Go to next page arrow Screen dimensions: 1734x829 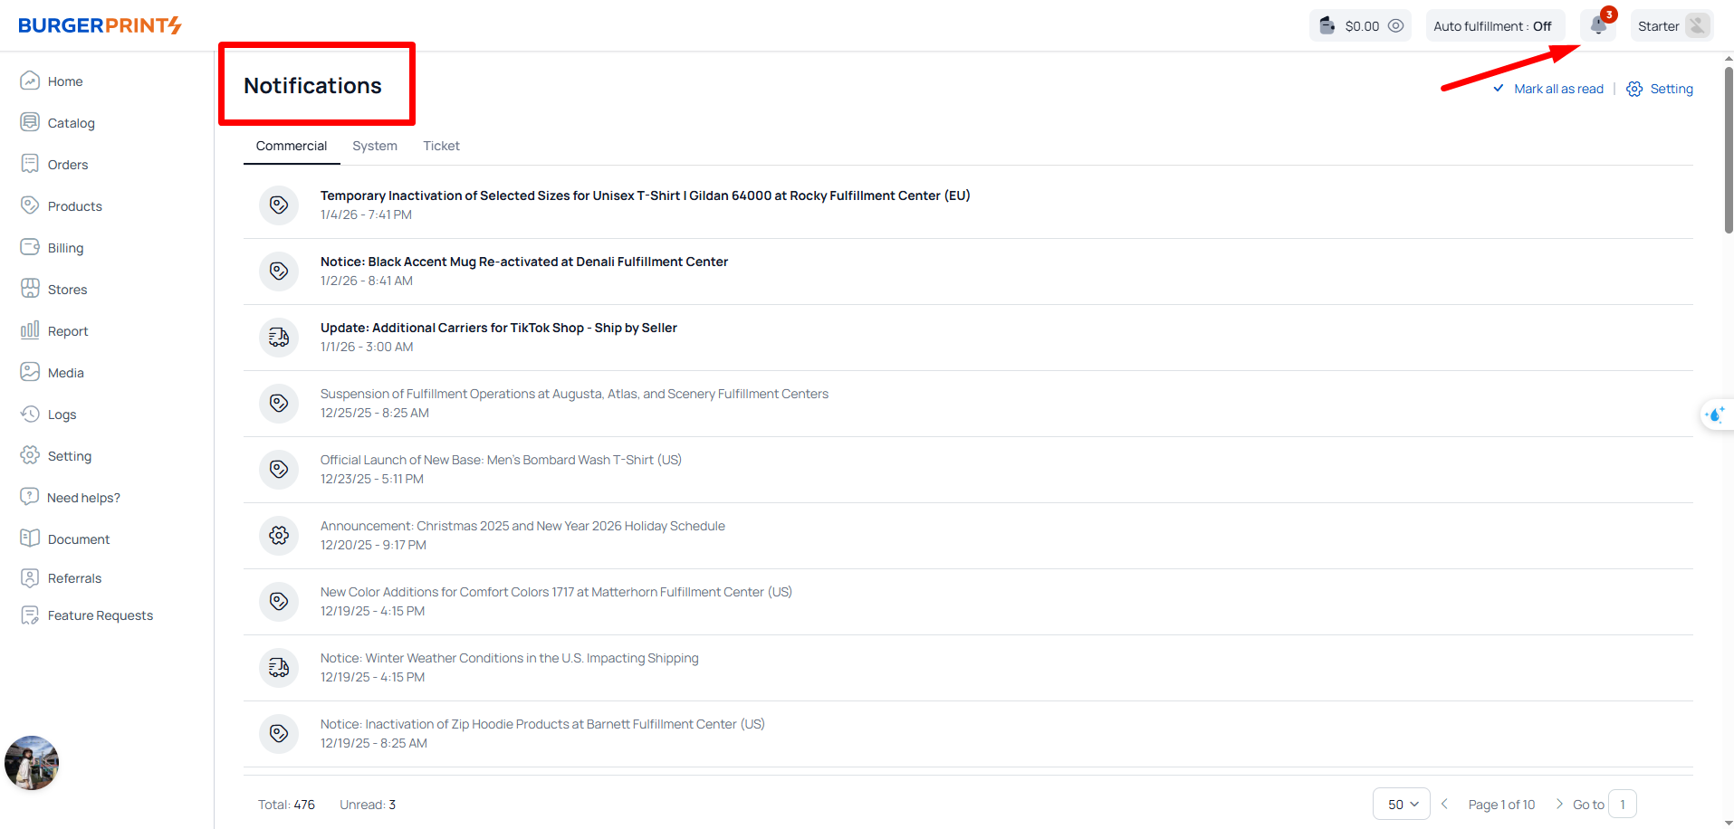tap(1559, 805)
